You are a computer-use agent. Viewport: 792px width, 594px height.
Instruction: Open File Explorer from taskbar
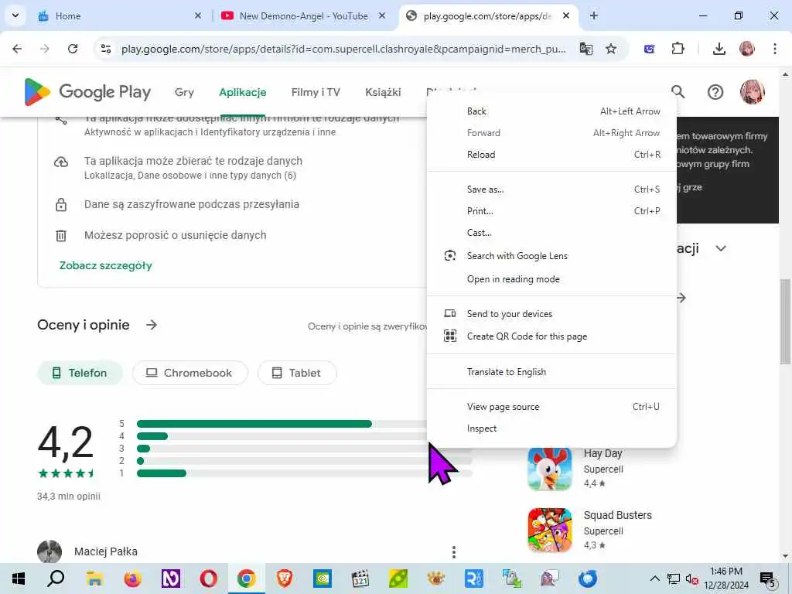click(94, 579)
